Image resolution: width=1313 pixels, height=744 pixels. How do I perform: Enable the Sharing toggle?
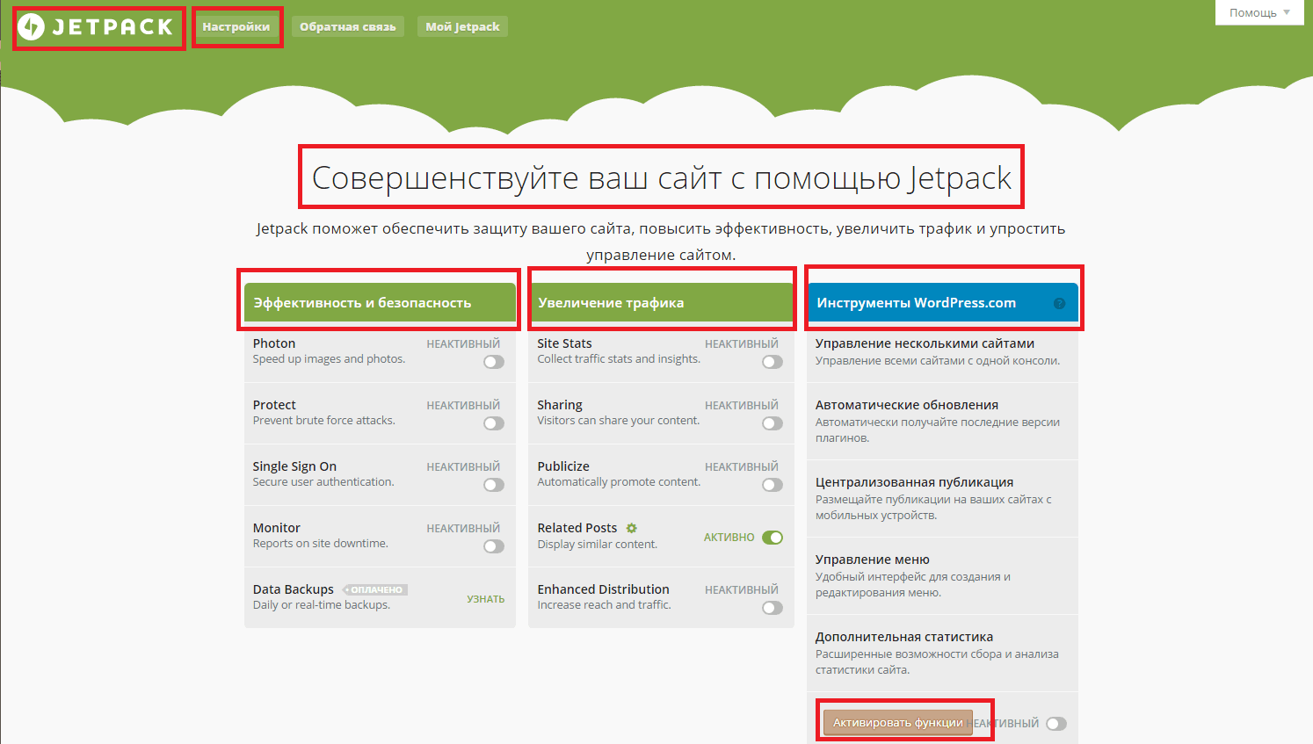[x=773, y=423]
